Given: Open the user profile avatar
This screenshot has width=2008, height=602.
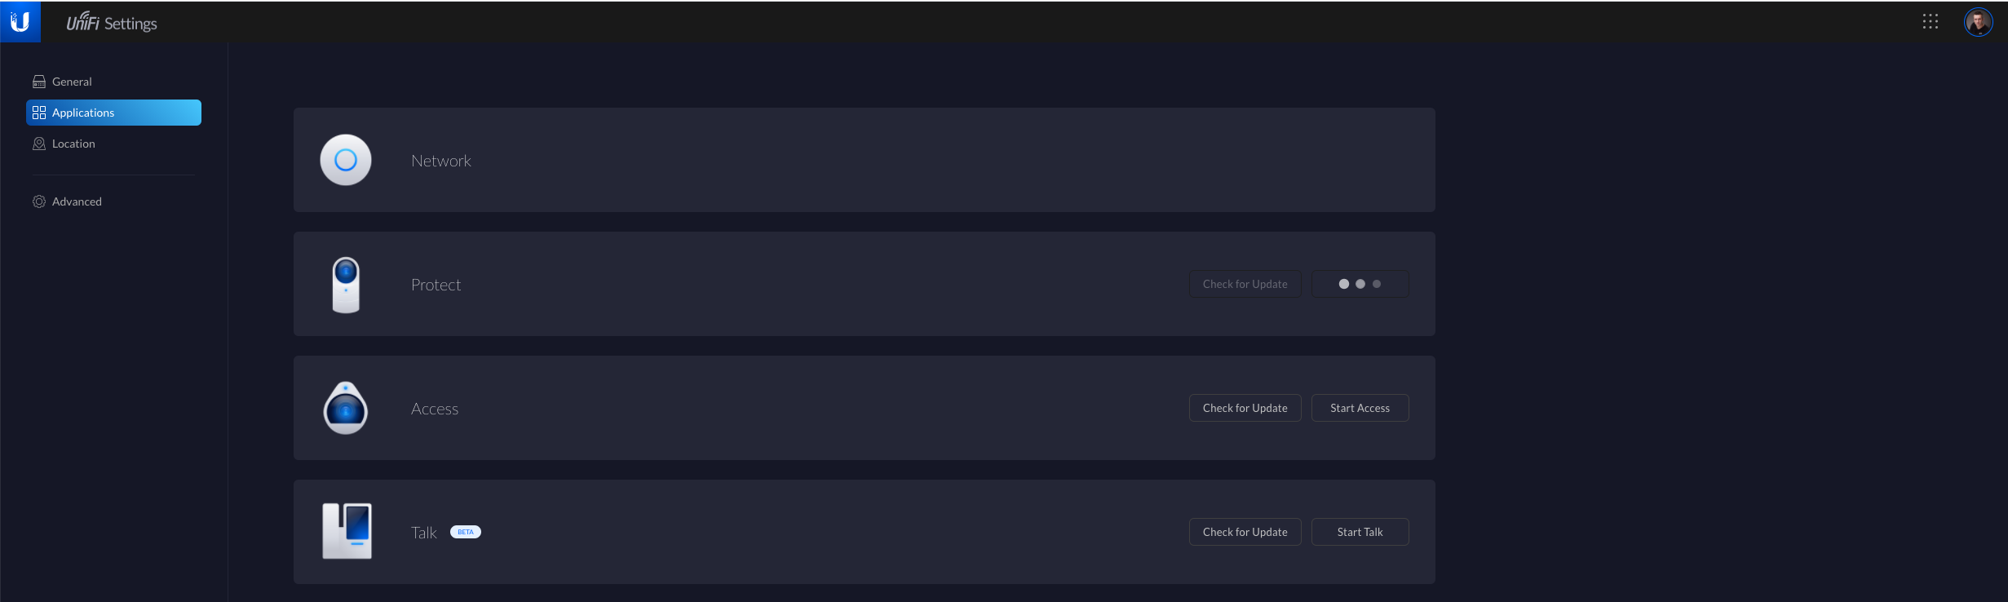Looking at the screenshot, I should pos(1978,22).
